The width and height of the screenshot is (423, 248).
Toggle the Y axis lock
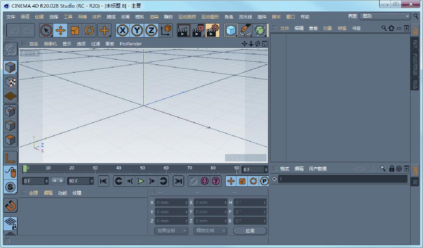pos(137,31)
